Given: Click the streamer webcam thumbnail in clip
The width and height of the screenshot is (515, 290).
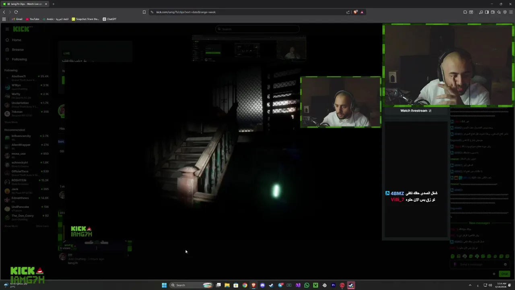Looking at the screenshot, I should 340,102.
